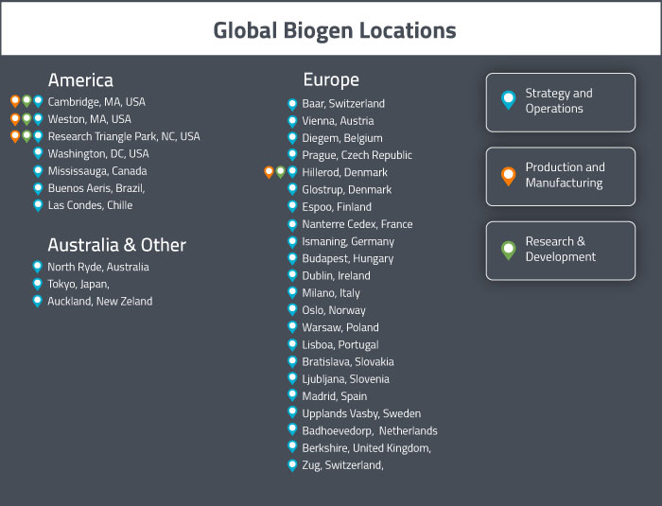Click the Nanterre Cedex, France text
The height and width of the screenshot is (506, 662).
click(x=357, y=224)
